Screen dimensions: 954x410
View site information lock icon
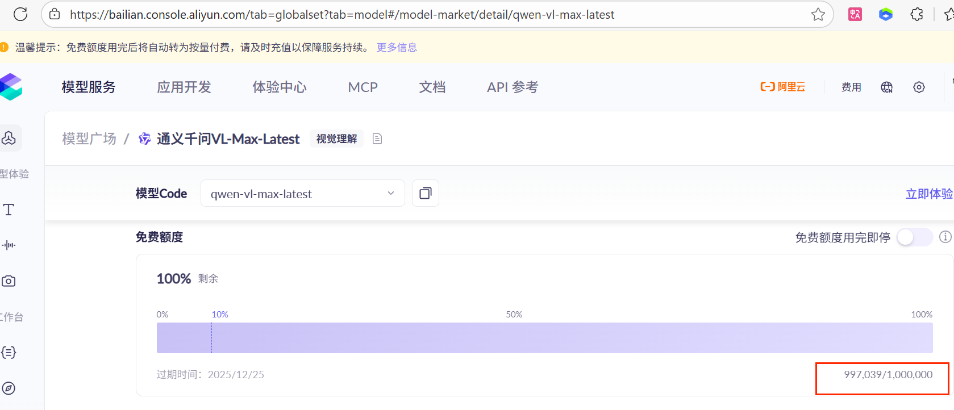[55, 14]
